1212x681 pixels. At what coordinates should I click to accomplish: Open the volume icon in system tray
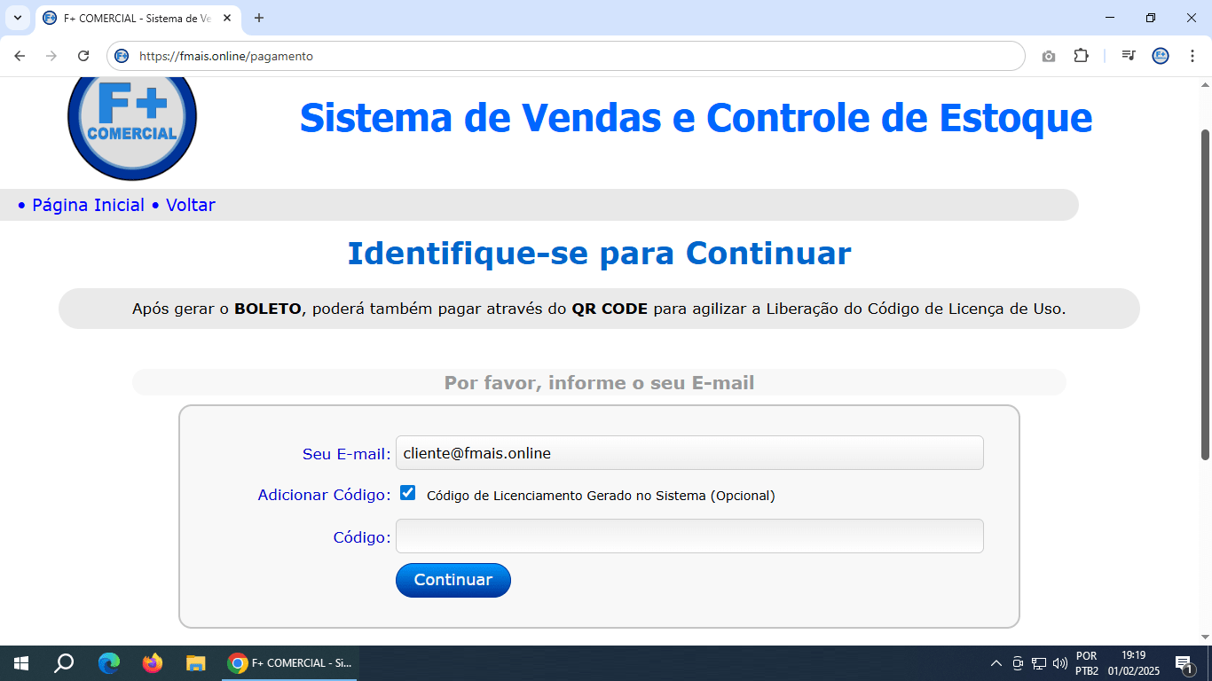coord(1061,662)
